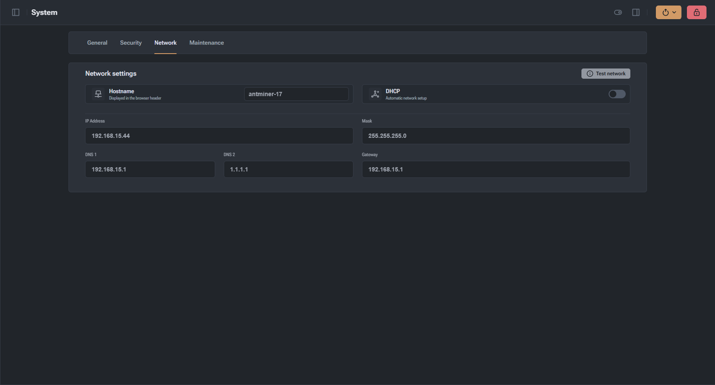The width and height of the screenshot is (715, 385).
Task: Click 'Automatic network setup' description
Action: pos(406,98)
